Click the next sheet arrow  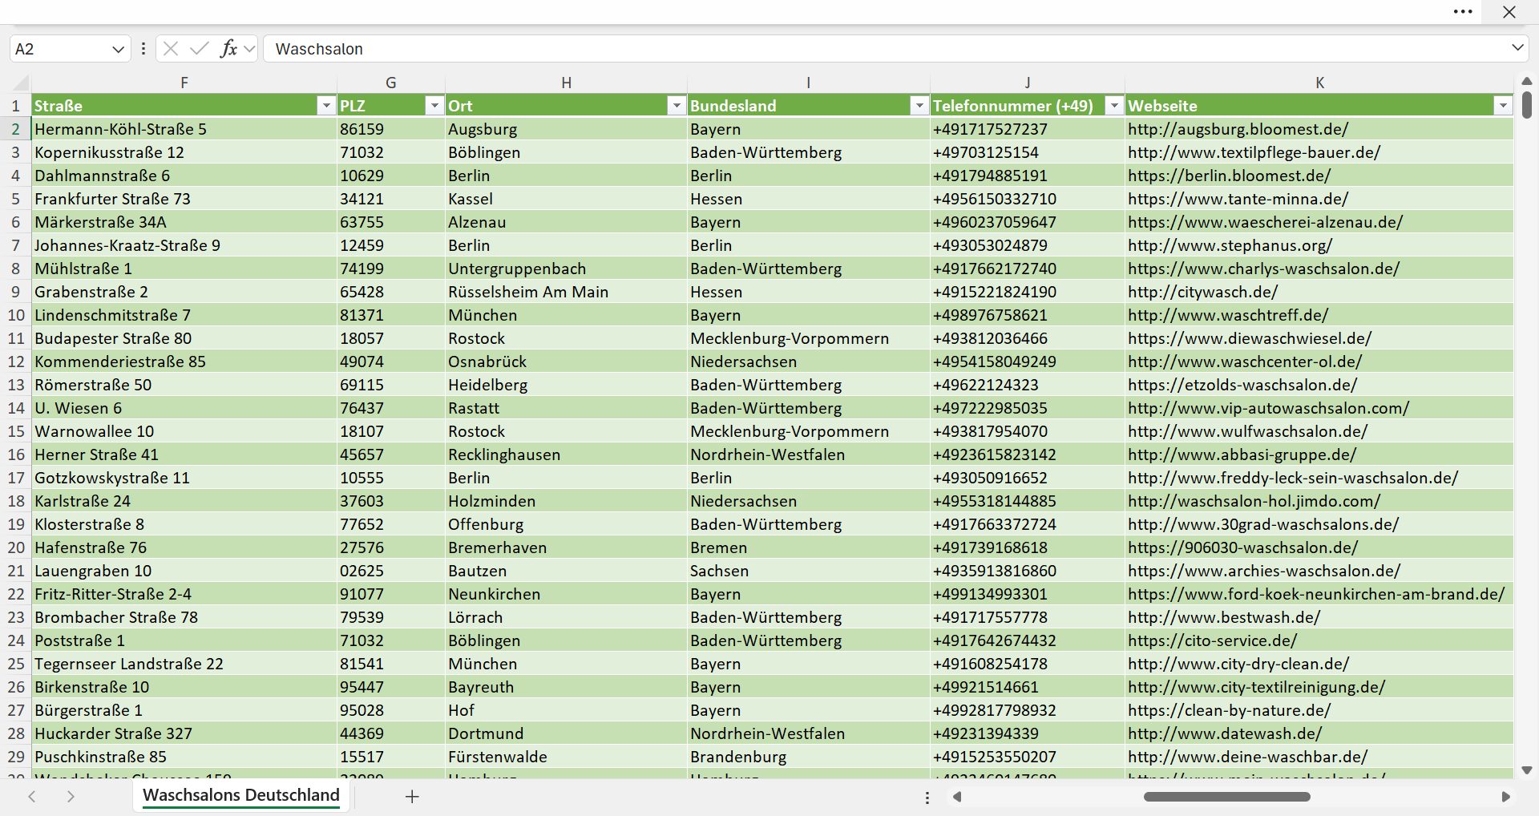click(71, 797)
